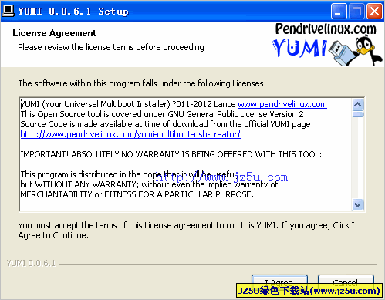Click the Pendrivelinux.com logo text
This screenshot has width=385, height=300.
coord(326,29)
